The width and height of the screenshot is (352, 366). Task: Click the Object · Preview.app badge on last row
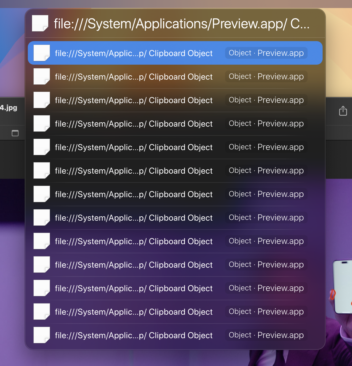click(x=266, y=335)
